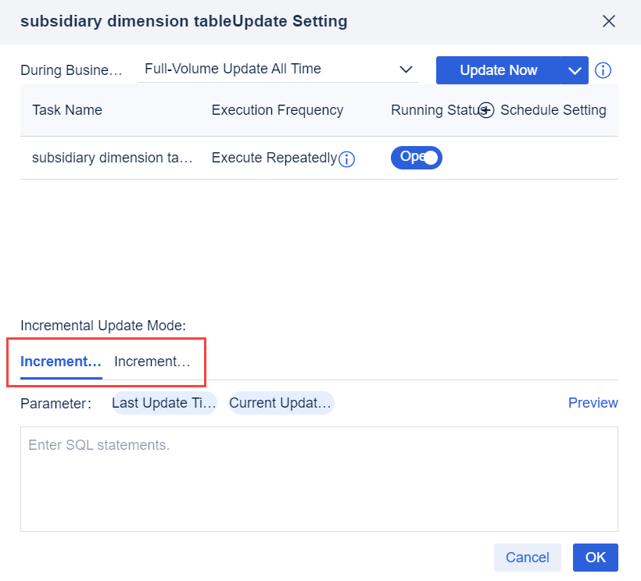Click the Task Name column header
The height and width of the screenshot is (581, 641).
(x=66, y=110)
